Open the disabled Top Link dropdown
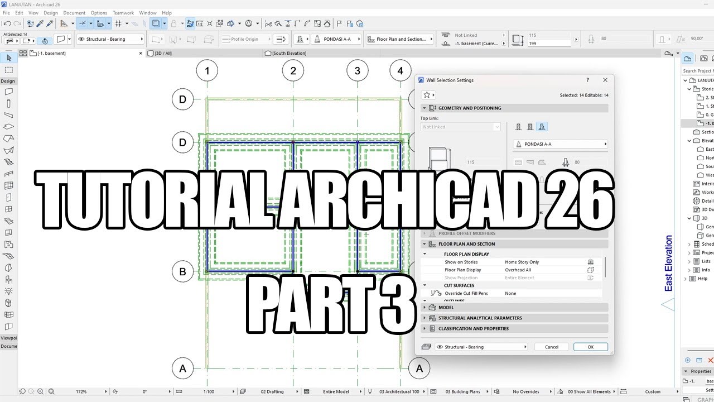The image size is (714, 402). (461, 127)
